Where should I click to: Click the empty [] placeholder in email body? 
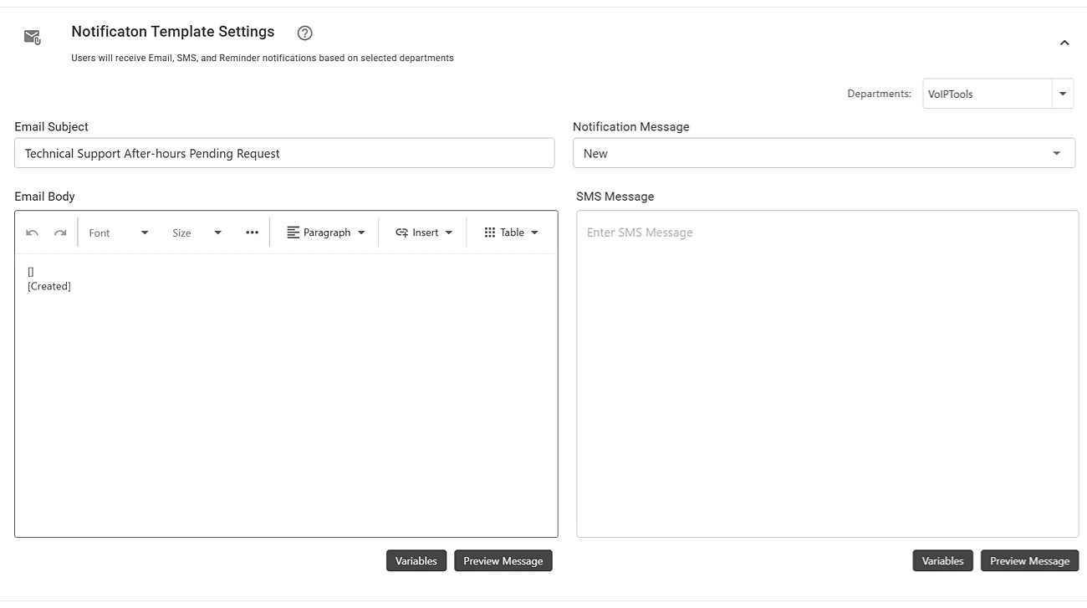[x=31, y=272]
